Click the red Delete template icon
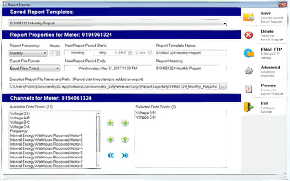The width and height of the screenshot is (290, 181). (x=248, y=35)
